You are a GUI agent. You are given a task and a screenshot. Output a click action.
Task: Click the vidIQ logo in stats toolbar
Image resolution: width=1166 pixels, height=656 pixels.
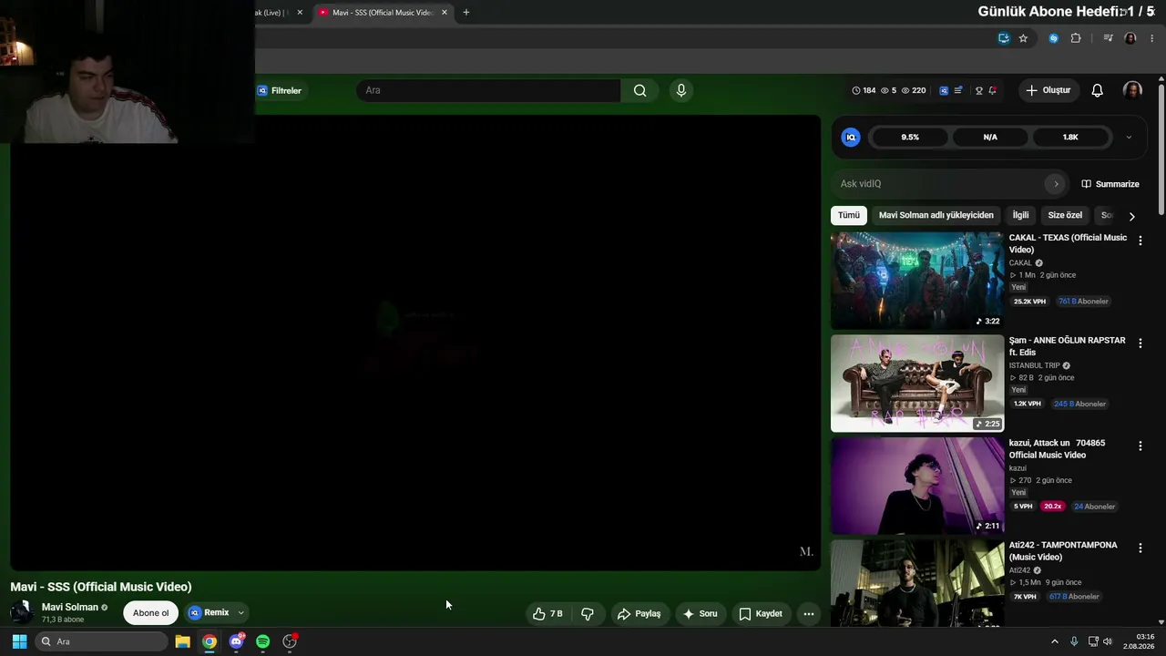click(x=944, y=90)
